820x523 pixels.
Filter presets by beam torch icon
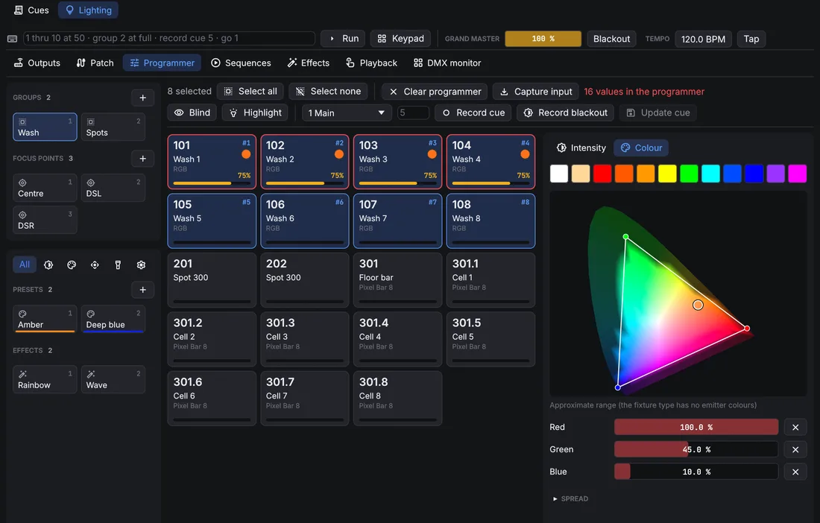(118, 265)
